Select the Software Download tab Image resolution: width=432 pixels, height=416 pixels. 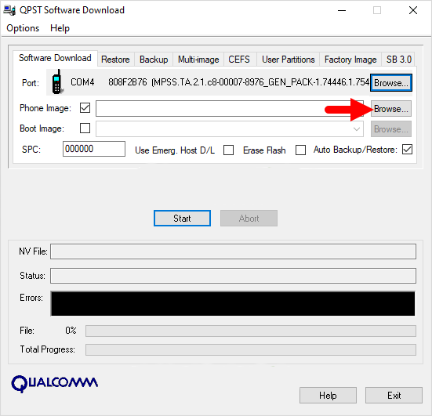55,58
